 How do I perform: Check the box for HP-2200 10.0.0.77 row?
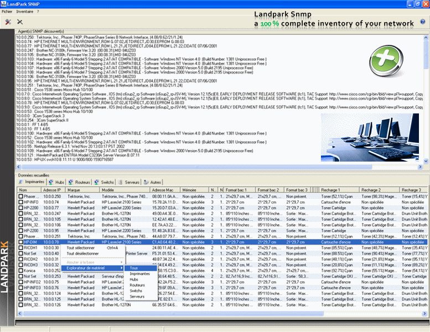[20, 208]
